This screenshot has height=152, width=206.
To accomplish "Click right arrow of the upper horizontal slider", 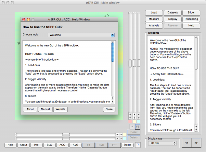I will 121,134.
